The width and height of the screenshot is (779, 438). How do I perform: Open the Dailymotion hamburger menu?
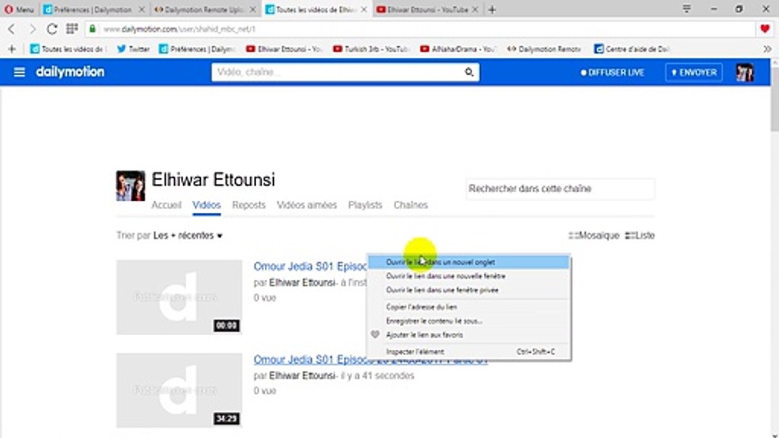tap(19, 72)
